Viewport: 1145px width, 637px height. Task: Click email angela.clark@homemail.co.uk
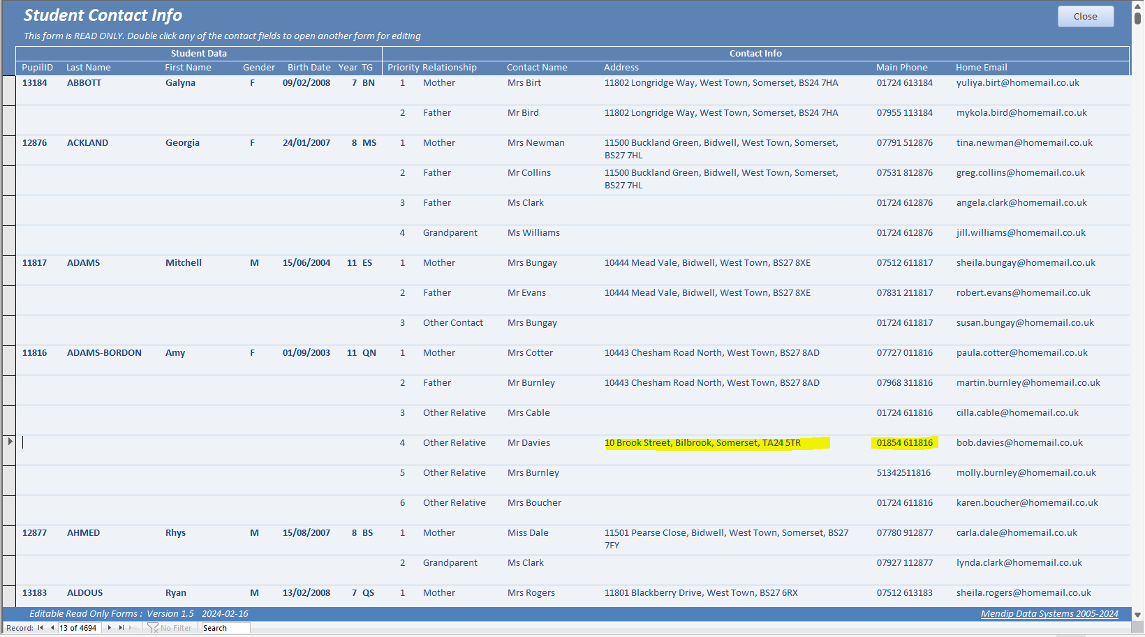click(x=1021, y=203)
